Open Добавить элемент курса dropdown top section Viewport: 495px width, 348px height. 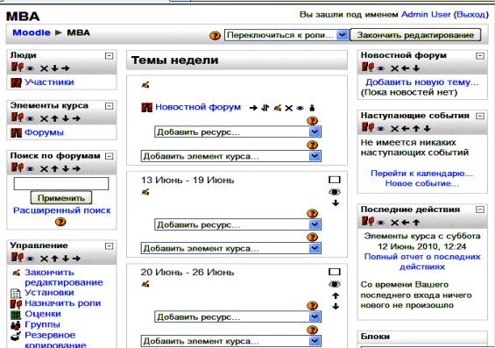(231, 156)
